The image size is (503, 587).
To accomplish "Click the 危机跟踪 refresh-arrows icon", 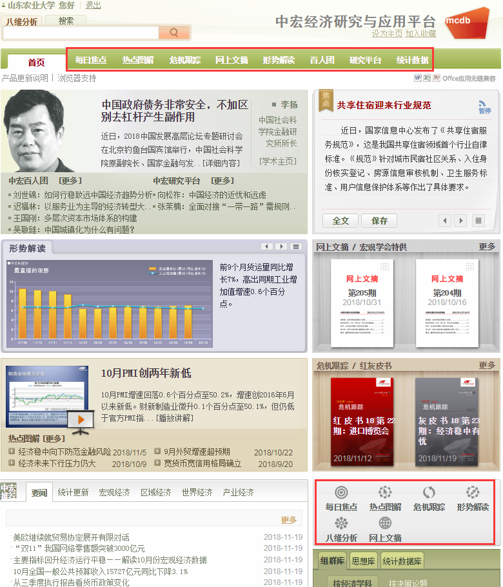I will (429, 492).
